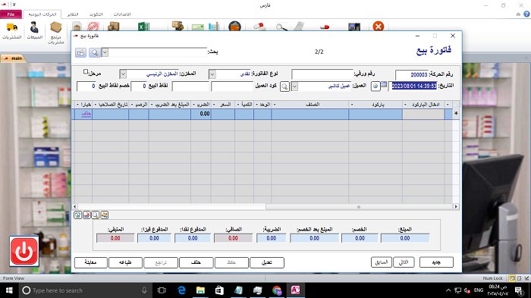Click the green Excel export icon in ribbon
The width and height of the screenshot is (531, 298).
point(143,27)
